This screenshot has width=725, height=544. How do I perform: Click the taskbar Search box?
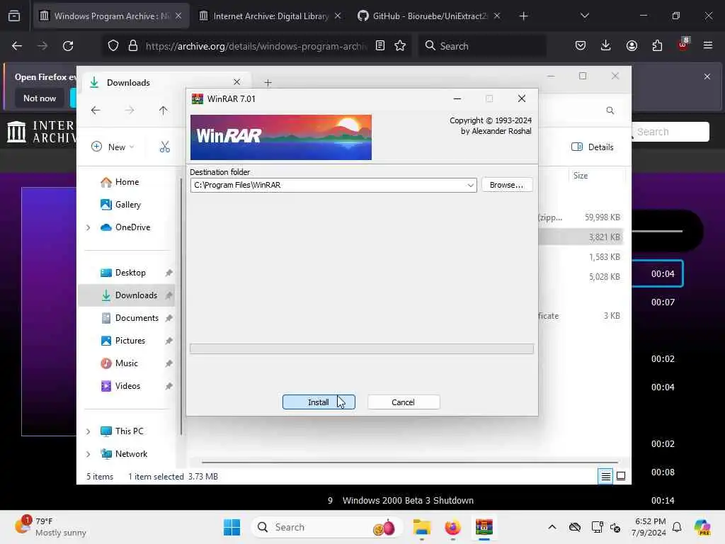pos(326,527)
